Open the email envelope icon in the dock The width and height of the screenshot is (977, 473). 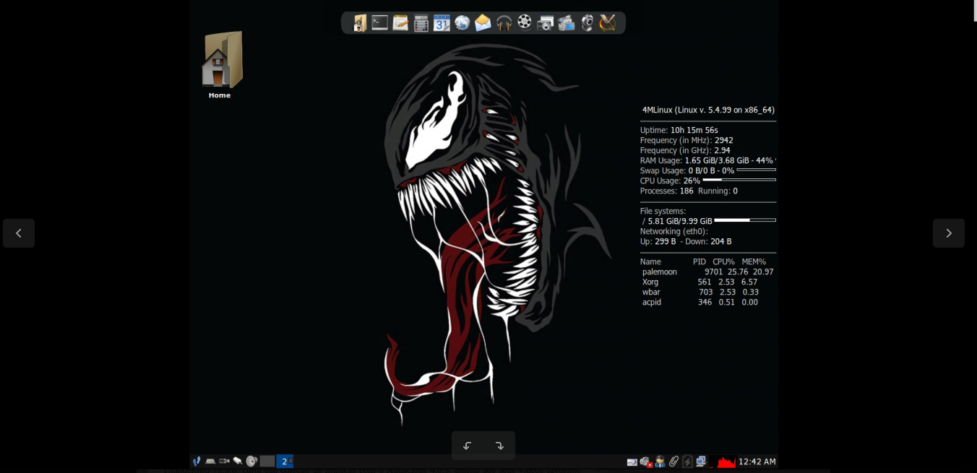pyautogui.click(x=483, y=23)
